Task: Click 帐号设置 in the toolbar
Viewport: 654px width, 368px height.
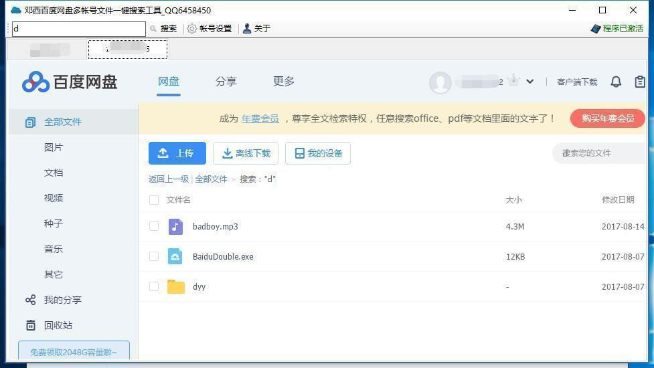Action: pyautogui.click(x=216, y=28)
